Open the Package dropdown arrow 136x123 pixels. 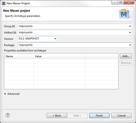[130, 45]
